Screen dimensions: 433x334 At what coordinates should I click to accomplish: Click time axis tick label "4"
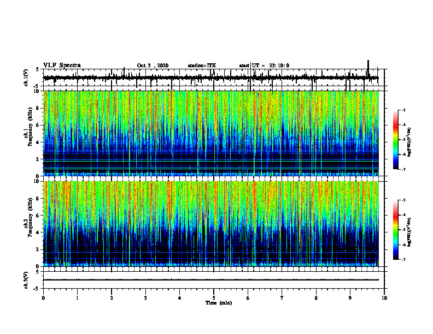pos(180,298)
